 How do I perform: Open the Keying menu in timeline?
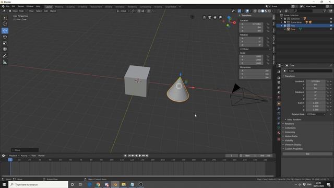(25, 156)
